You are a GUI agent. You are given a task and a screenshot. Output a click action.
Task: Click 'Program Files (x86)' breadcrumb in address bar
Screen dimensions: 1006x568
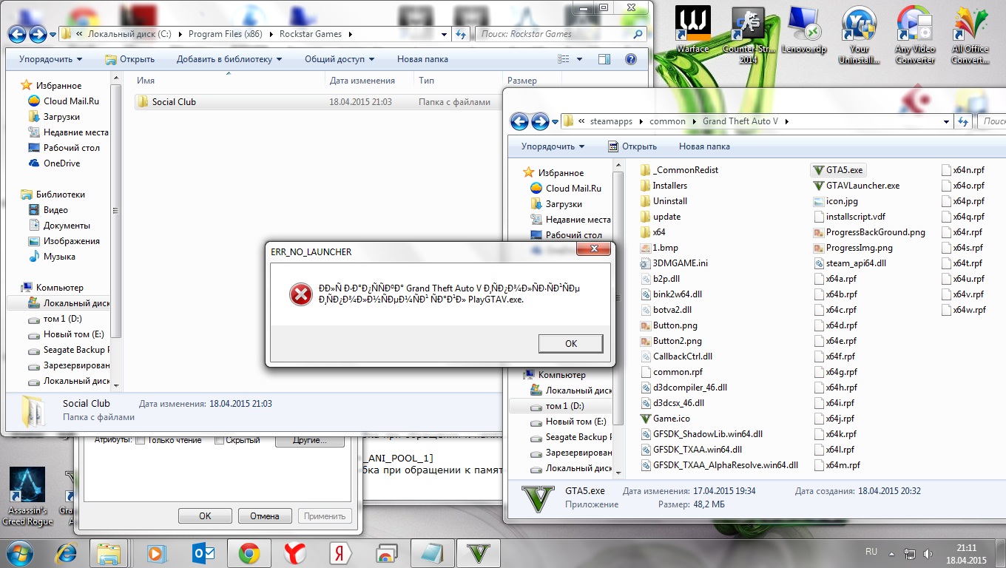pyautogui.click(x=227, y=34)
